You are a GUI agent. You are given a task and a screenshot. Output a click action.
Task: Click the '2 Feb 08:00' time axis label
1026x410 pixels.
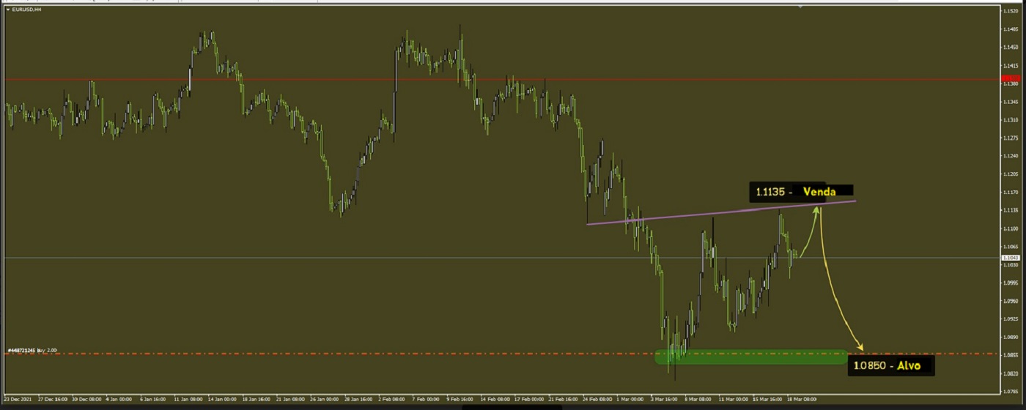coord(391,400)
